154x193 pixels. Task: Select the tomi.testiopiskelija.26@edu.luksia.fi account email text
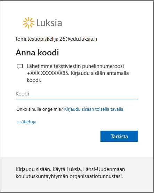56,39
